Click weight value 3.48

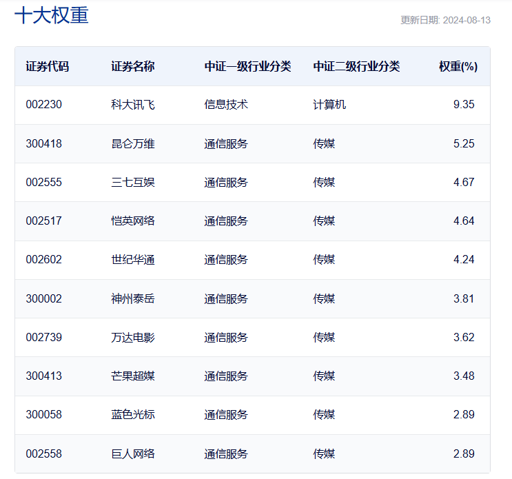[x=464, y=376]
